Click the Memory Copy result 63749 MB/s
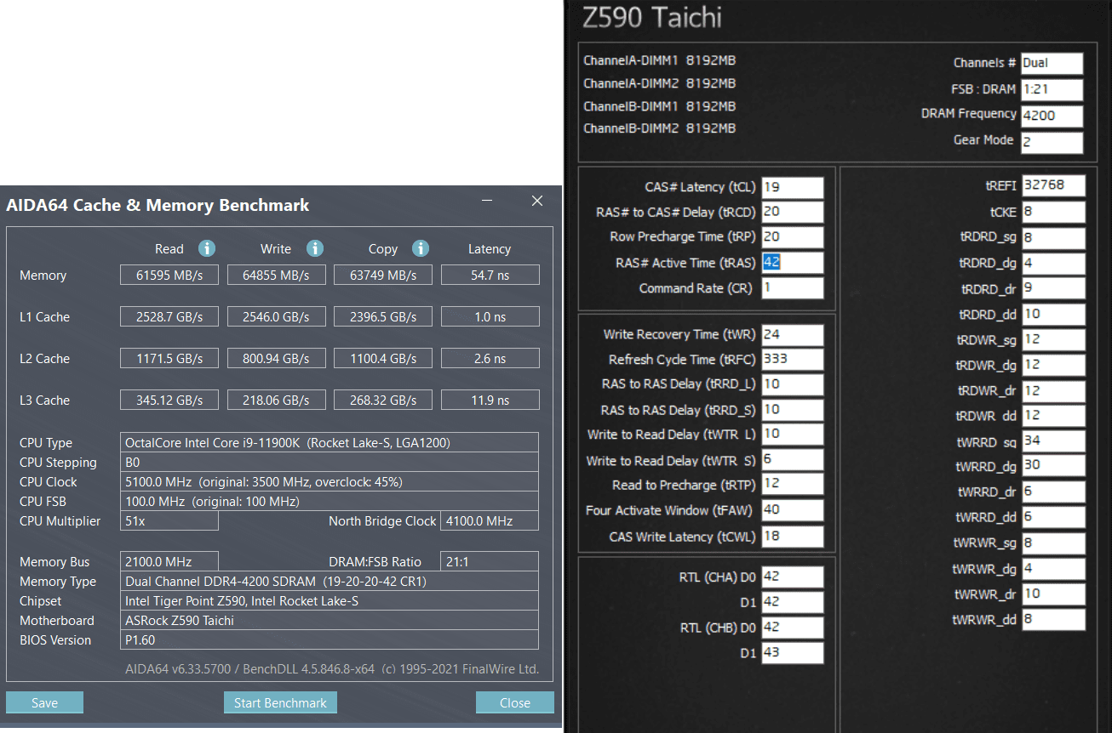This screenshot has height=733, width=1112. pos(383,275)
